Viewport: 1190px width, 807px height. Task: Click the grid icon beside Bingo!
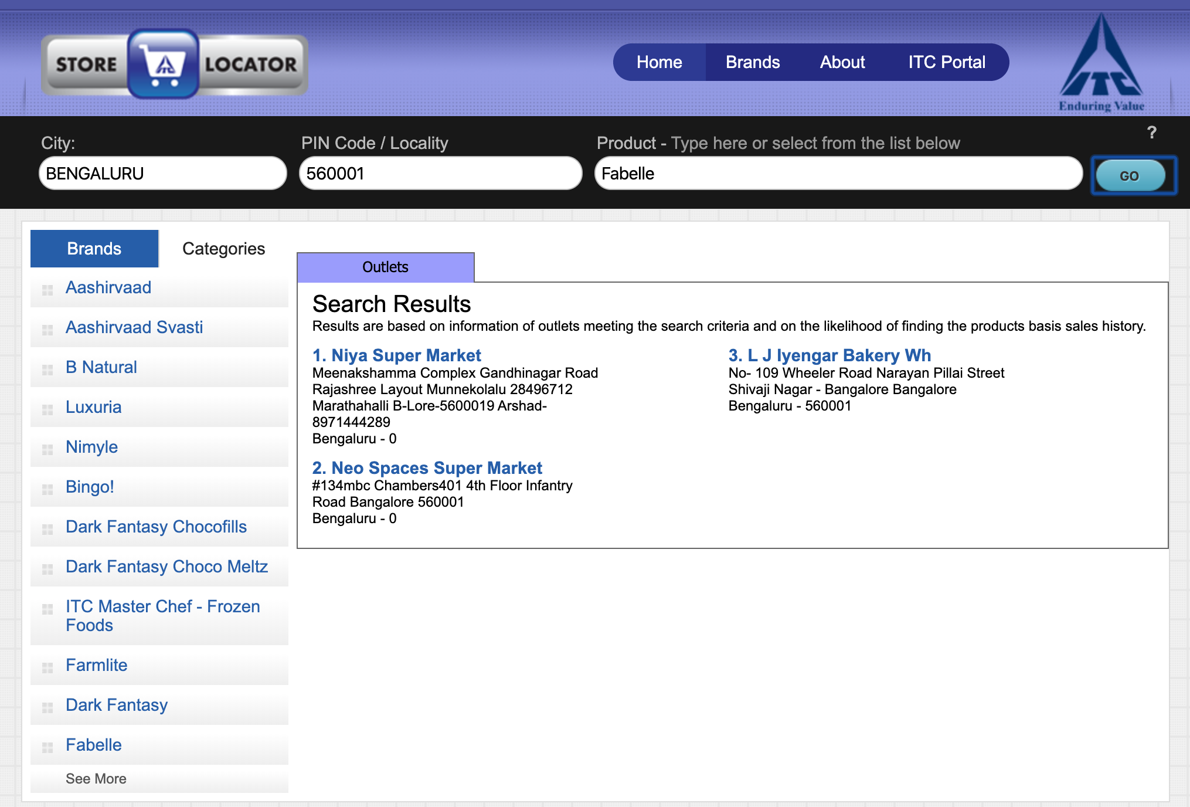[47, 489]
